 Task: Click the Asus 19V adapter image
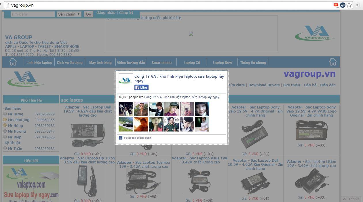point(199,181)
